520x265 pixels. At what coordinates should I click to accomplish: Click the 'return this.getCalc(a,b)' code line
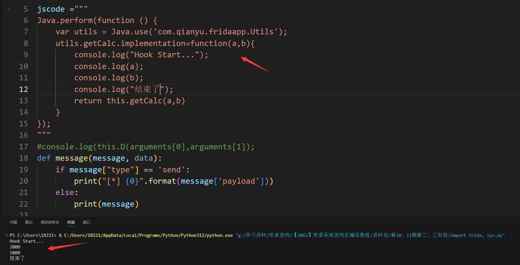[129, 101]
